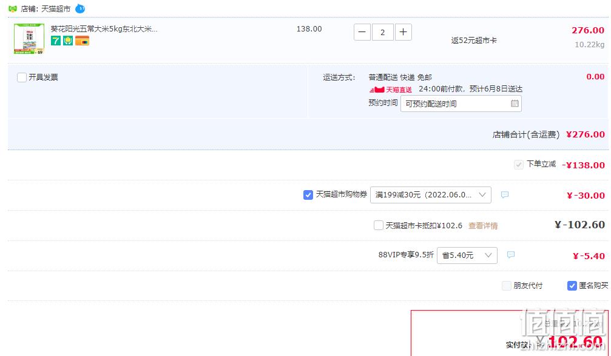The width and height of the screenshot is (611, 356).
Task: Click the -¥138.00 instant discount amount
Action: (x=583, y=165)
